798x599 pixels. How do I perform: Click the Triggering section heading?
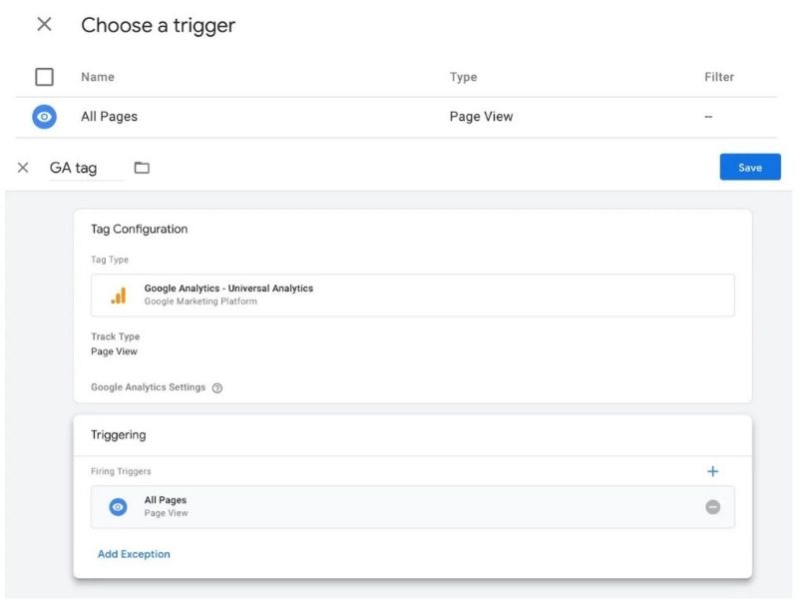click(x=118, y=435)
